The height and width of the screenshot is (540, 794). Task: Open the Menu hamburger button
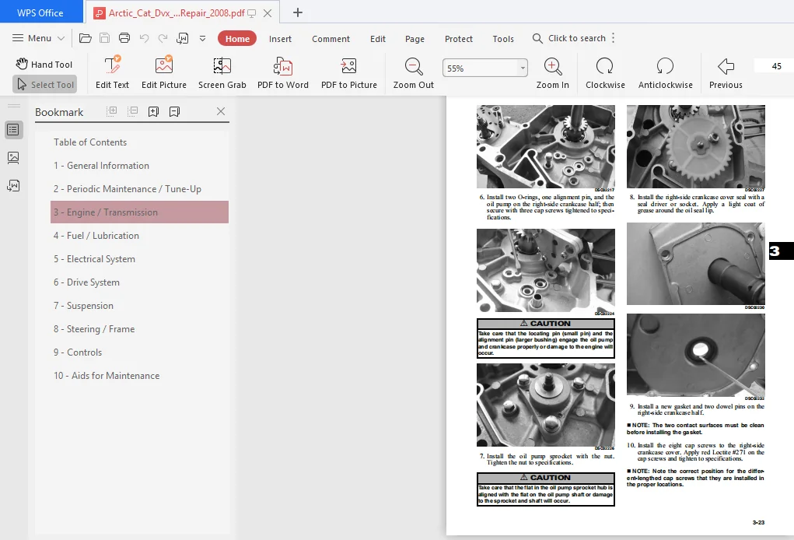coord(38,38)
